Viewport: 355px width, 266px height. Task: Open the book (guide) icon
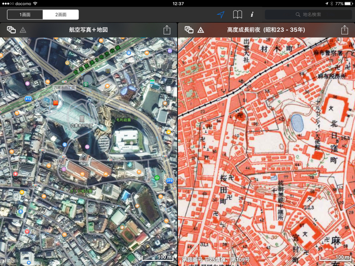[237, 15]
